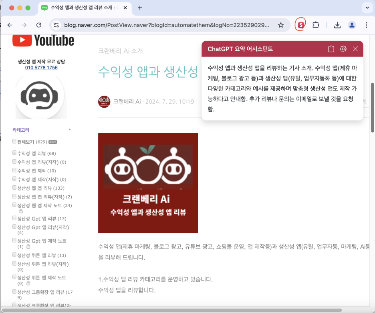Click the ChatGPT 요약 어시스턴트 title
375x313 pixels.
coord(240,49)
